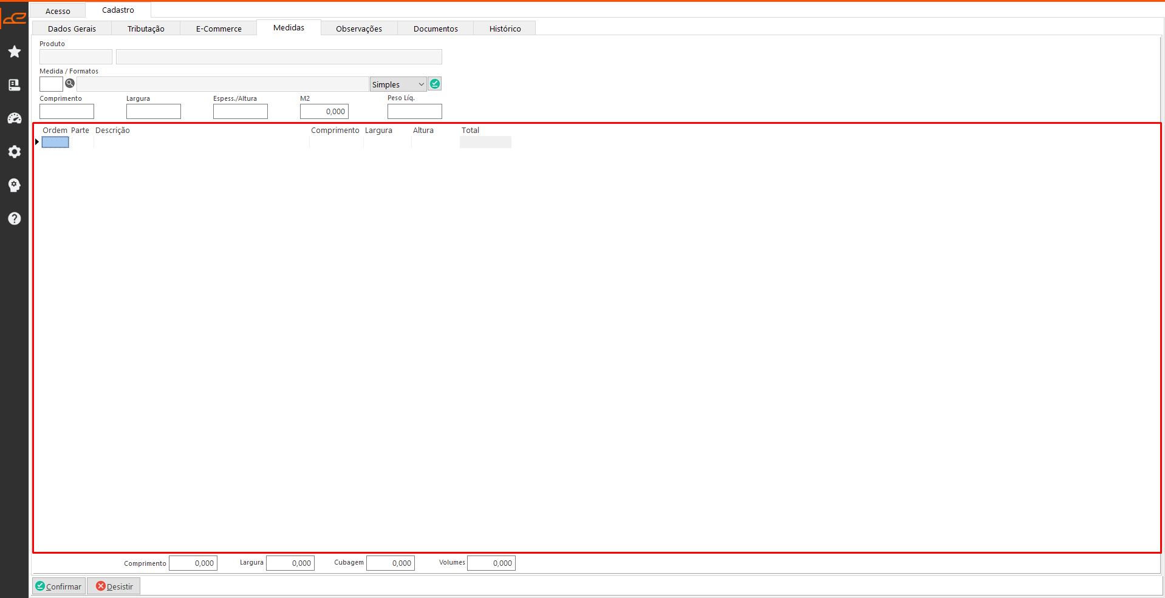The height and width of the screenshot is (598, 1165).
Task: Click the register/terminal icon in the sidebar
Action: pos(15,85)
